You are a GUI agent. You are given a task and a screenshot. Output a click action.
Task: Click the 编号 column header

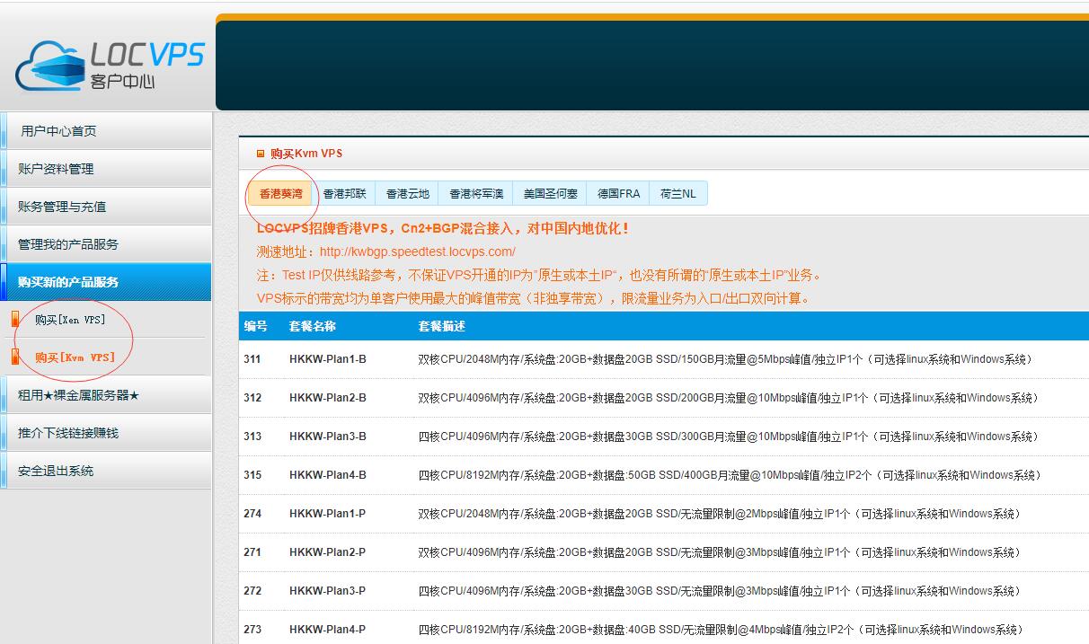coord(255,326)
